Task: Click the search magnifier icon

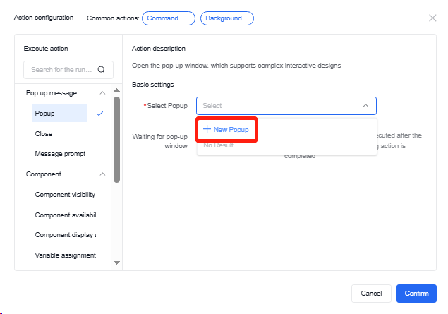Action: [x=101, y=70]
